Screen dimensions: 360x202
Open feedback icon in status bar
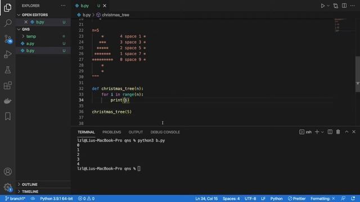coord(343,199)
